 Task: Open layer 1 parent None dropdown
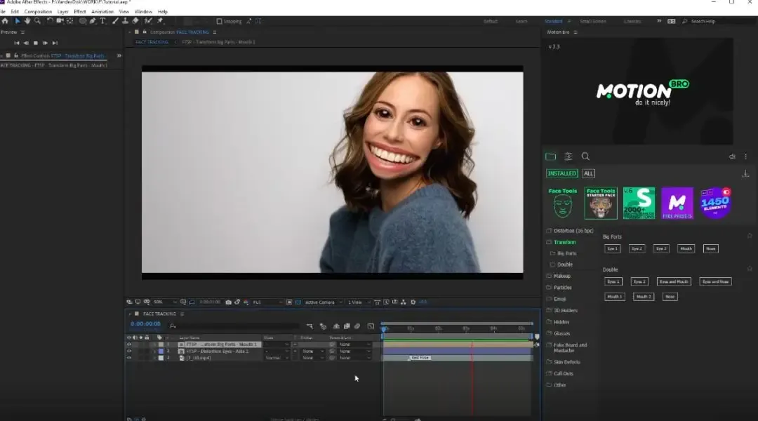[x=355, y=345]
